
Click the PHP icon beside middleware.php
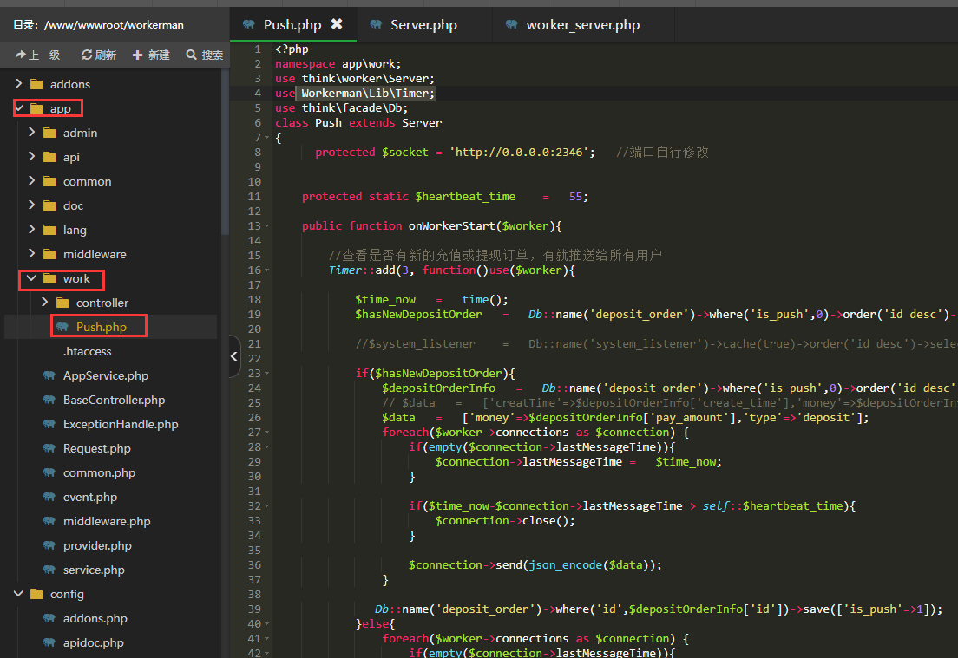49,521
